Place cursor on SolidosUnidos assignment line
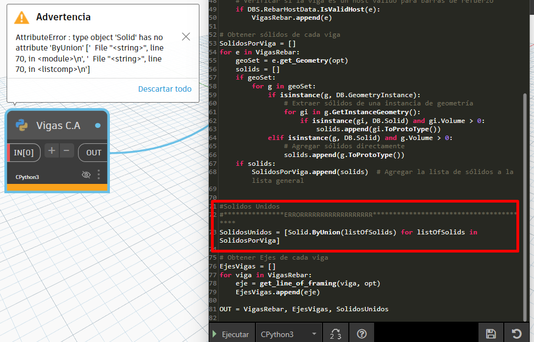534x342 pixels. [348, 236]
